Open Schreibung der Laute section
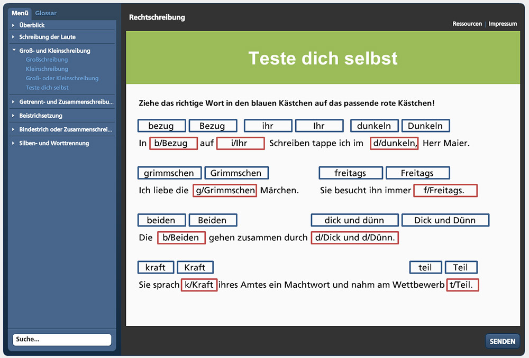This screenshot has height=358, width=529. (47, 37)
